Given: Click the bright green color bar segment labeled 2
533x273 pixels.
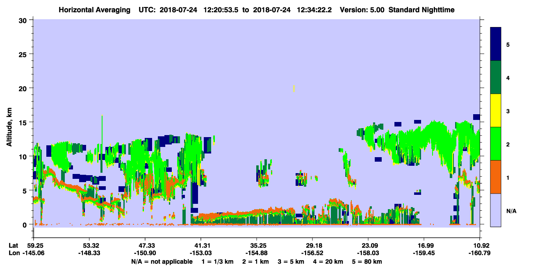Looking at the screenshot, I should click(496, 143).
